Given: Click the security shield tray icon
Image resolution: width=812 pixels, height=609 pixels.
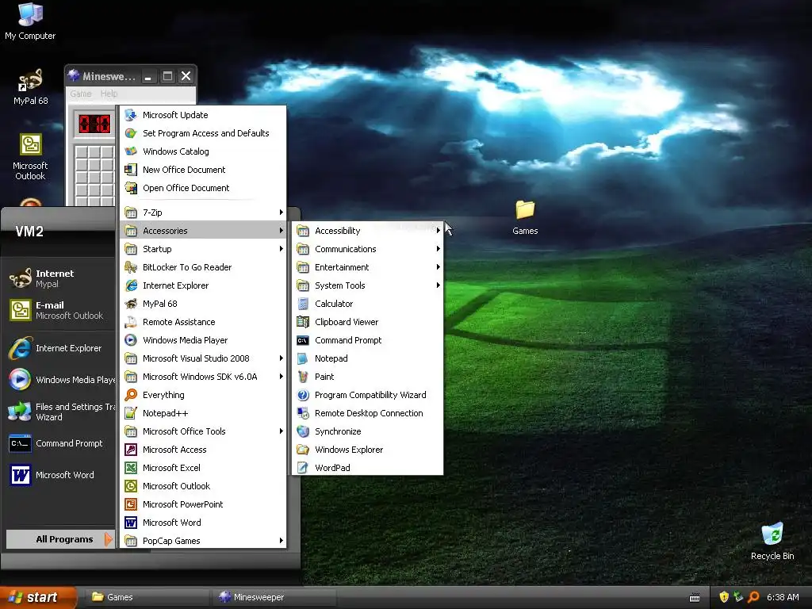Looking at the screenshot, I should 724,597.
